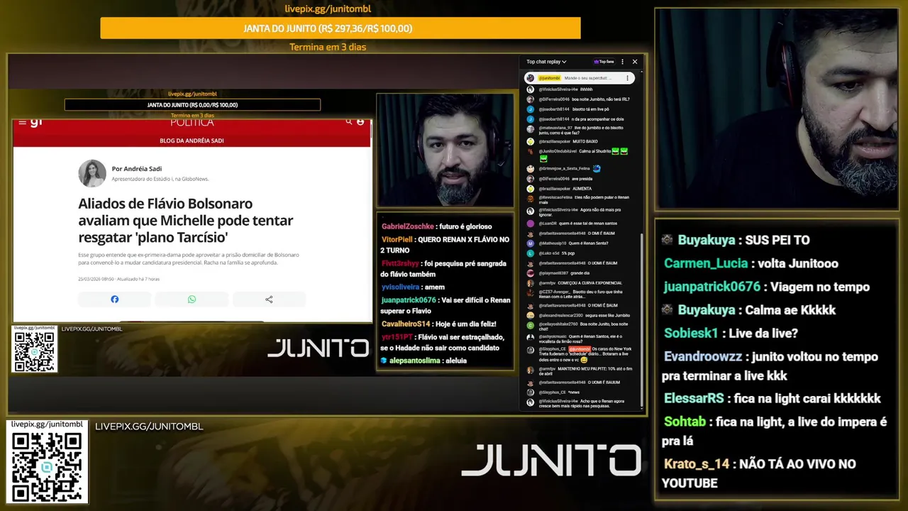This screenshot has height=511, width=908.
Task: Click Sobiesk1's 'Live da live?' message
Action: [x=731, y=333]
